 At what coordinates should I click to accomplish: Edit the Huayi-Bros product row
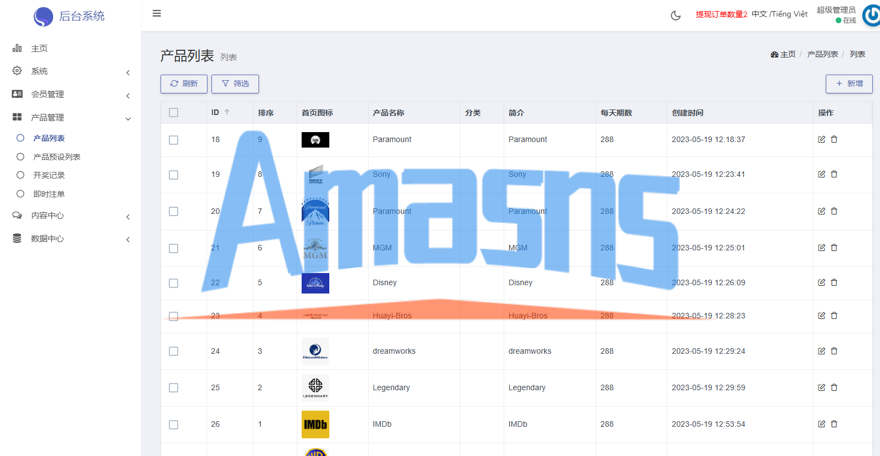(x=822, y=316)
